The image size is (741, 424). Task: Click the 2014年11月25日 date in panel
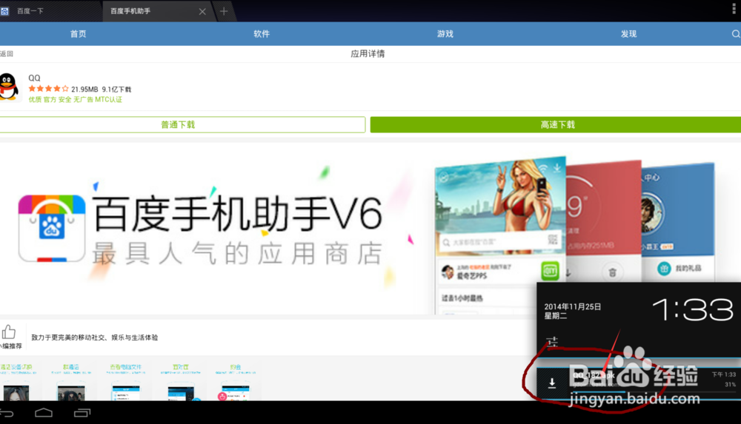[x=572, y=307]
